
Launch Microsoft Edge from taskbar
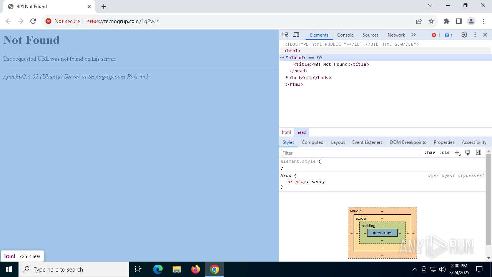pyautogui.click(x=158, y=269)
